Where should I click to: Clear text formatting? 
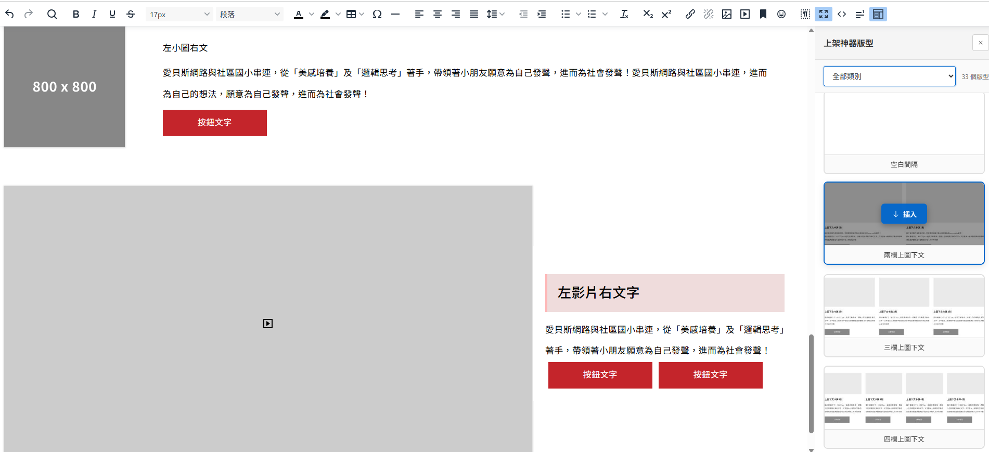coord(624,14)
